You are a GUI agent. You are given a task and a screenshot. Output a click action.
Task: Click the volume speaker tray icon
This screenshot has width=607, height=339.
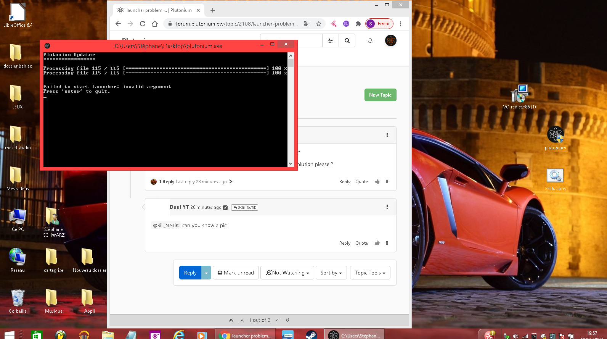pyautogui.click(x=515, y=336)
